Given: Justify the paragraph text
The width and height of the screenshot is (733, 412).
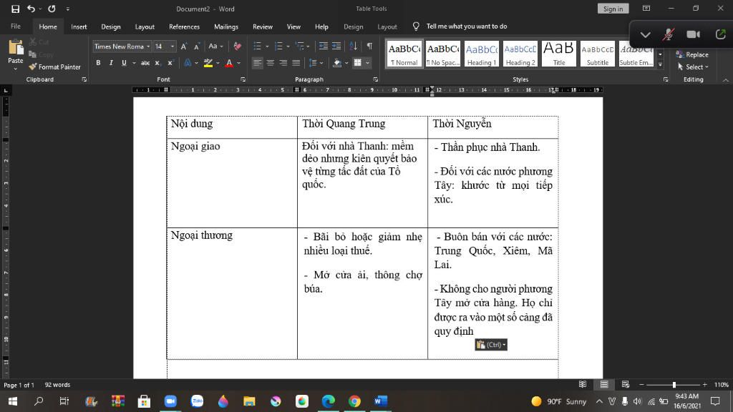Looking at the screenshot, I should point(296,63).
